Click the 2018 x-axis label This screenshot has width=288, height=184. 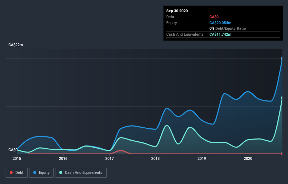(155, 158)
